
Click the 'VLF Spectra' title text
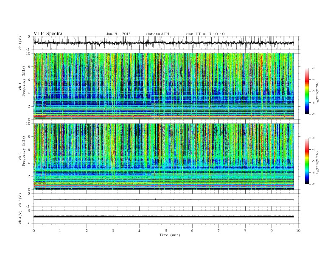click(48, 33)
